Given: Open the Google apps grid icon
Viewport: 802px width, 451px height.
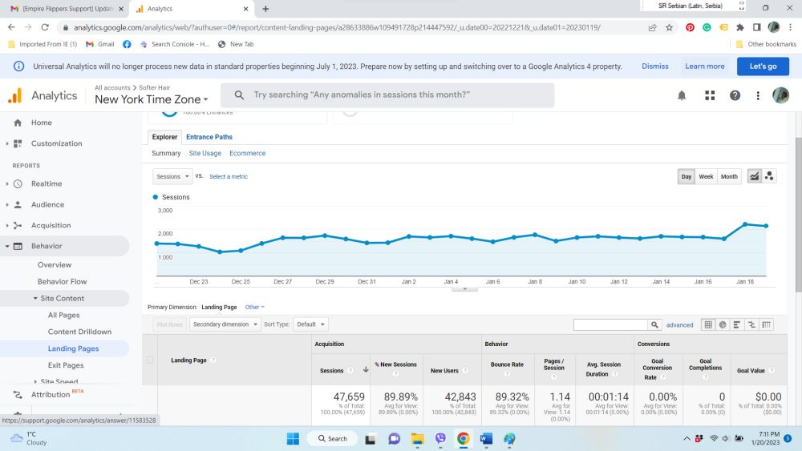Looking at the screenshot, I should coord(710,95).
